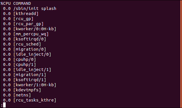Click the [cpuhp/0] process text
The width and height of the screenshot is (182, 108).
[x=25, y=60]
